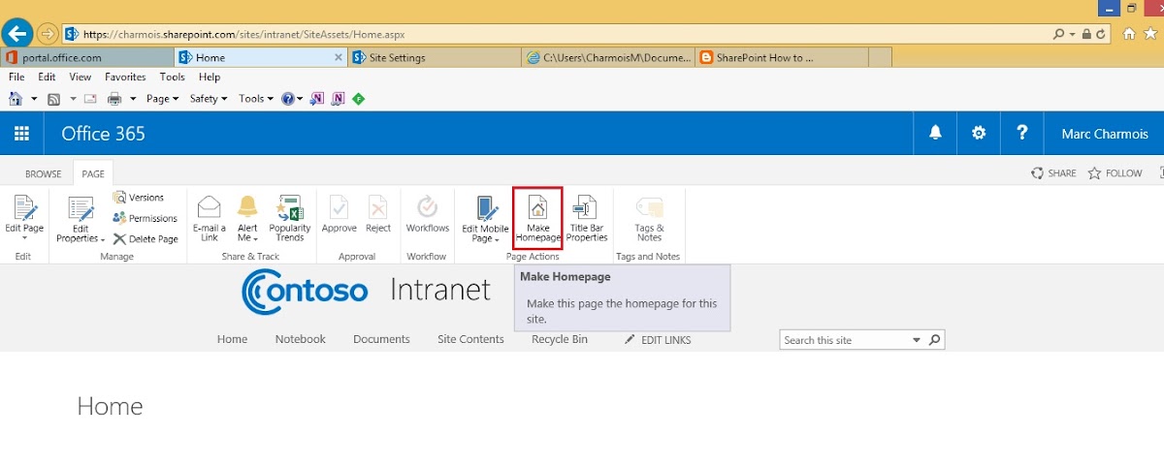Open the Page dropdown in command bar

tap(162, 99)
